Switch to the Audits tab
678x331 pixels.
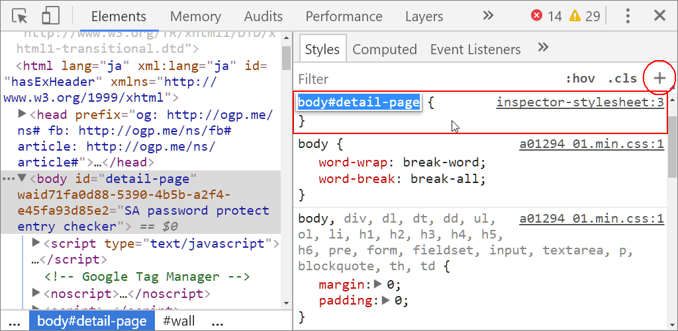[264, 17]
